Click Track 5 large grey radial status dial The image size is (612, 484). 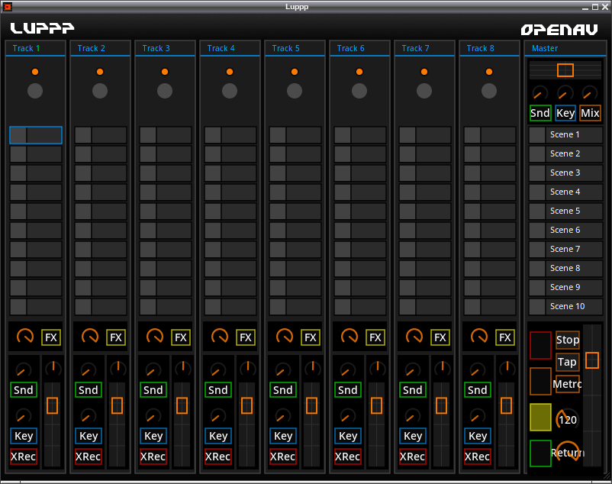point(295,91)
